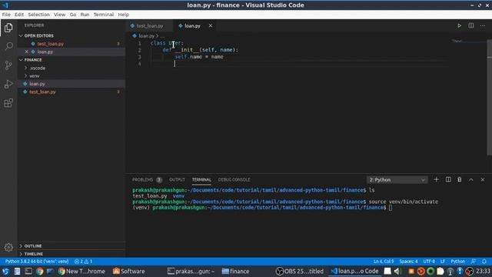Open the Selection menu
The height and width of the screenshot is (277, 492).
tap(38, 15)
